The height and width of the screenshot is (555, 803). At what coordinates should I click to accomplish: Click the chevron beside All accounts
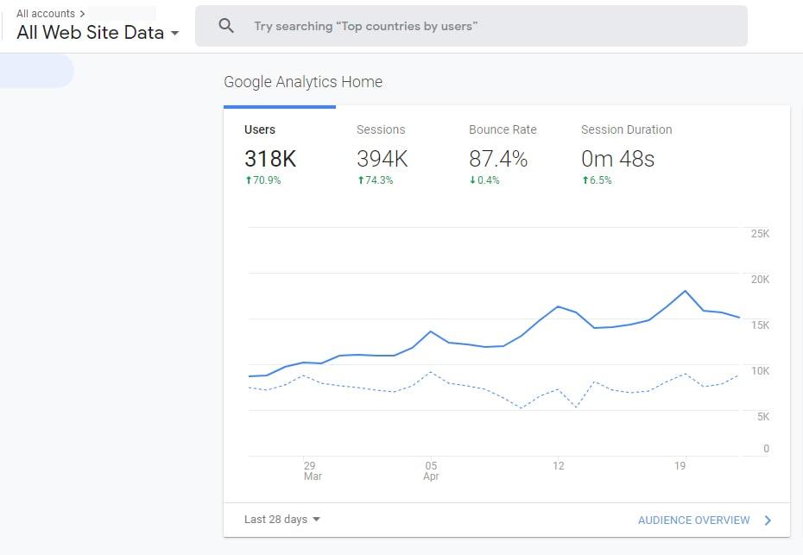[82, 14]
